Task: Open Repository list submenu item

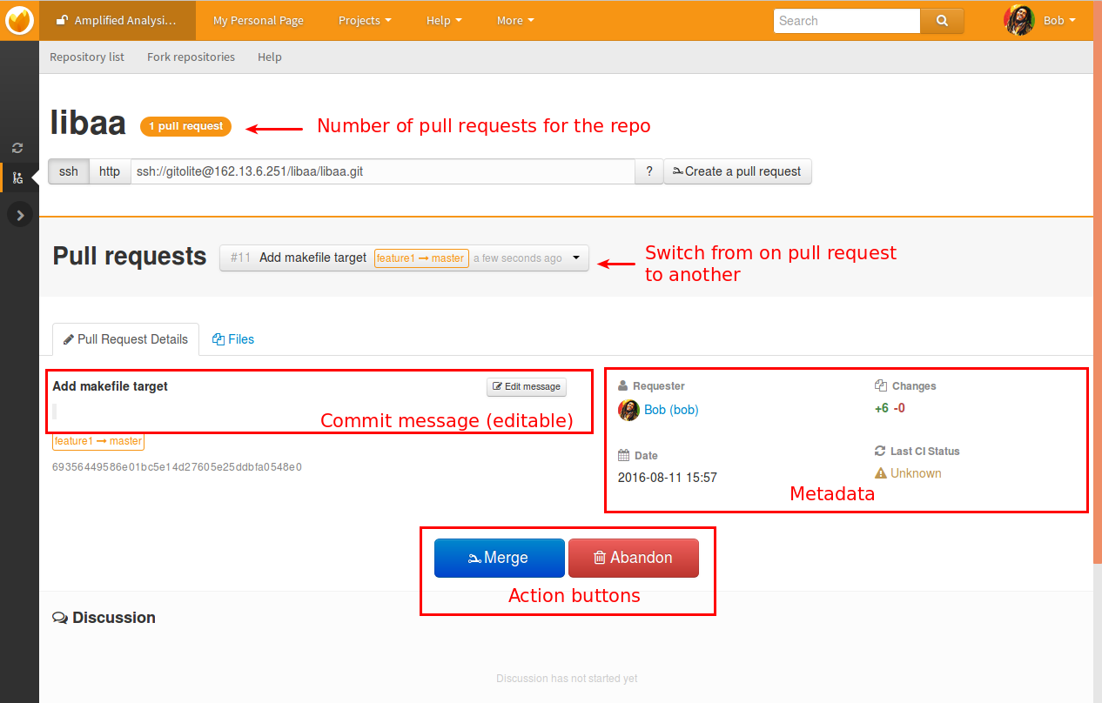Action: click(x=87, y=57)
